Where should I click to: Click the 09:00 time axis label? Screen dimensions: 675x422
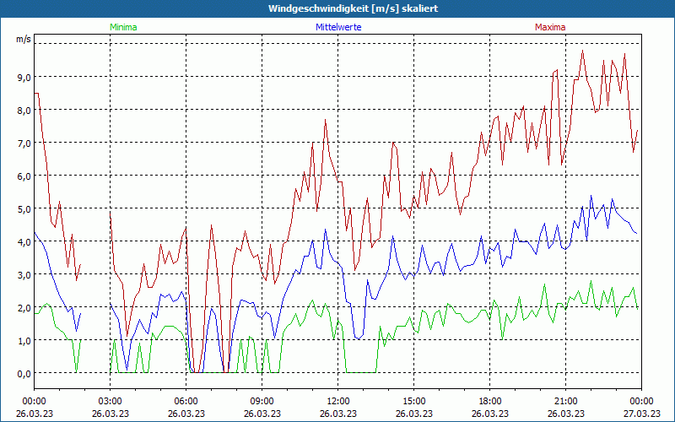[x=262, y=402]
